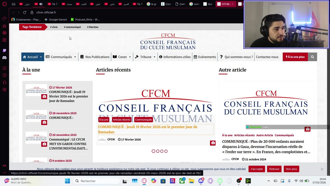Open Windows Start menu
Viewport: 330px width, 186px height.
[x=67, y=181]
